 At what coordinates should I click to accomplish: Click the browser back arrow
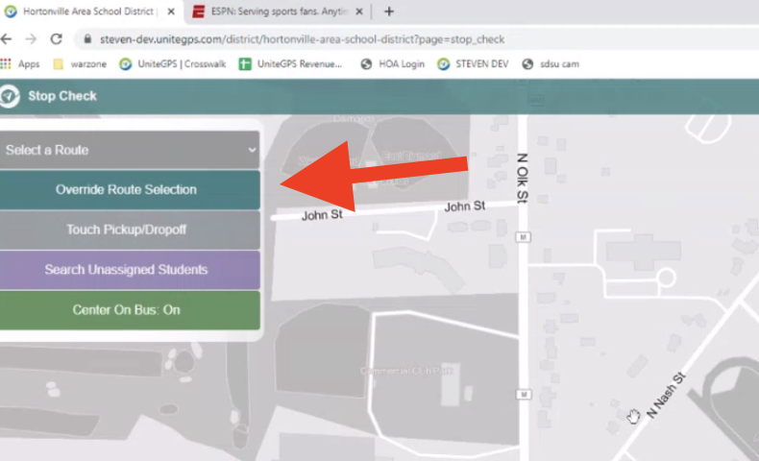pyautogui.click(x=7, y=39)
